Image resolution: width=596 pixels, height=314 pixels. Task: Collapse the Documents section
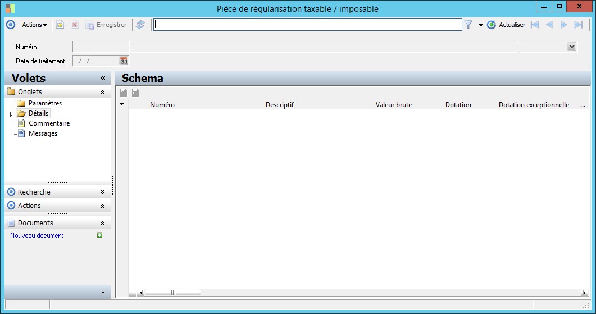click(x=102, y=223)
